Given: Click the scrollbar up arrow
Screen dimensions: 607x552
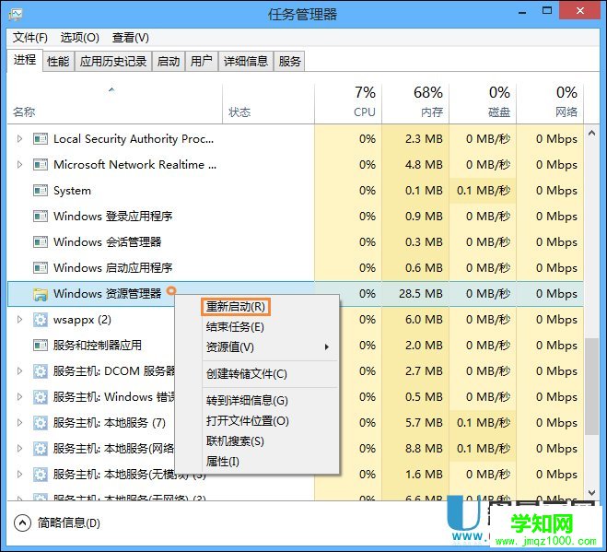Looking at the screenshot, I should [x=591, y=133].
